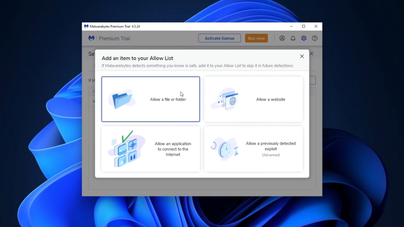Click the '(Advanced)' label text

click(x=271, y=155)
